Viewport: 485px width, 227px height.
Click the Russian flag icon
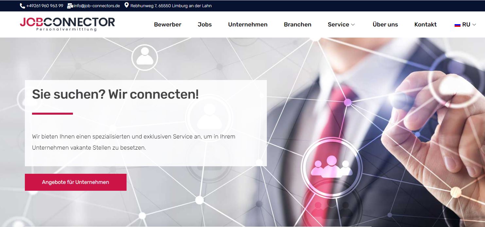458,25
